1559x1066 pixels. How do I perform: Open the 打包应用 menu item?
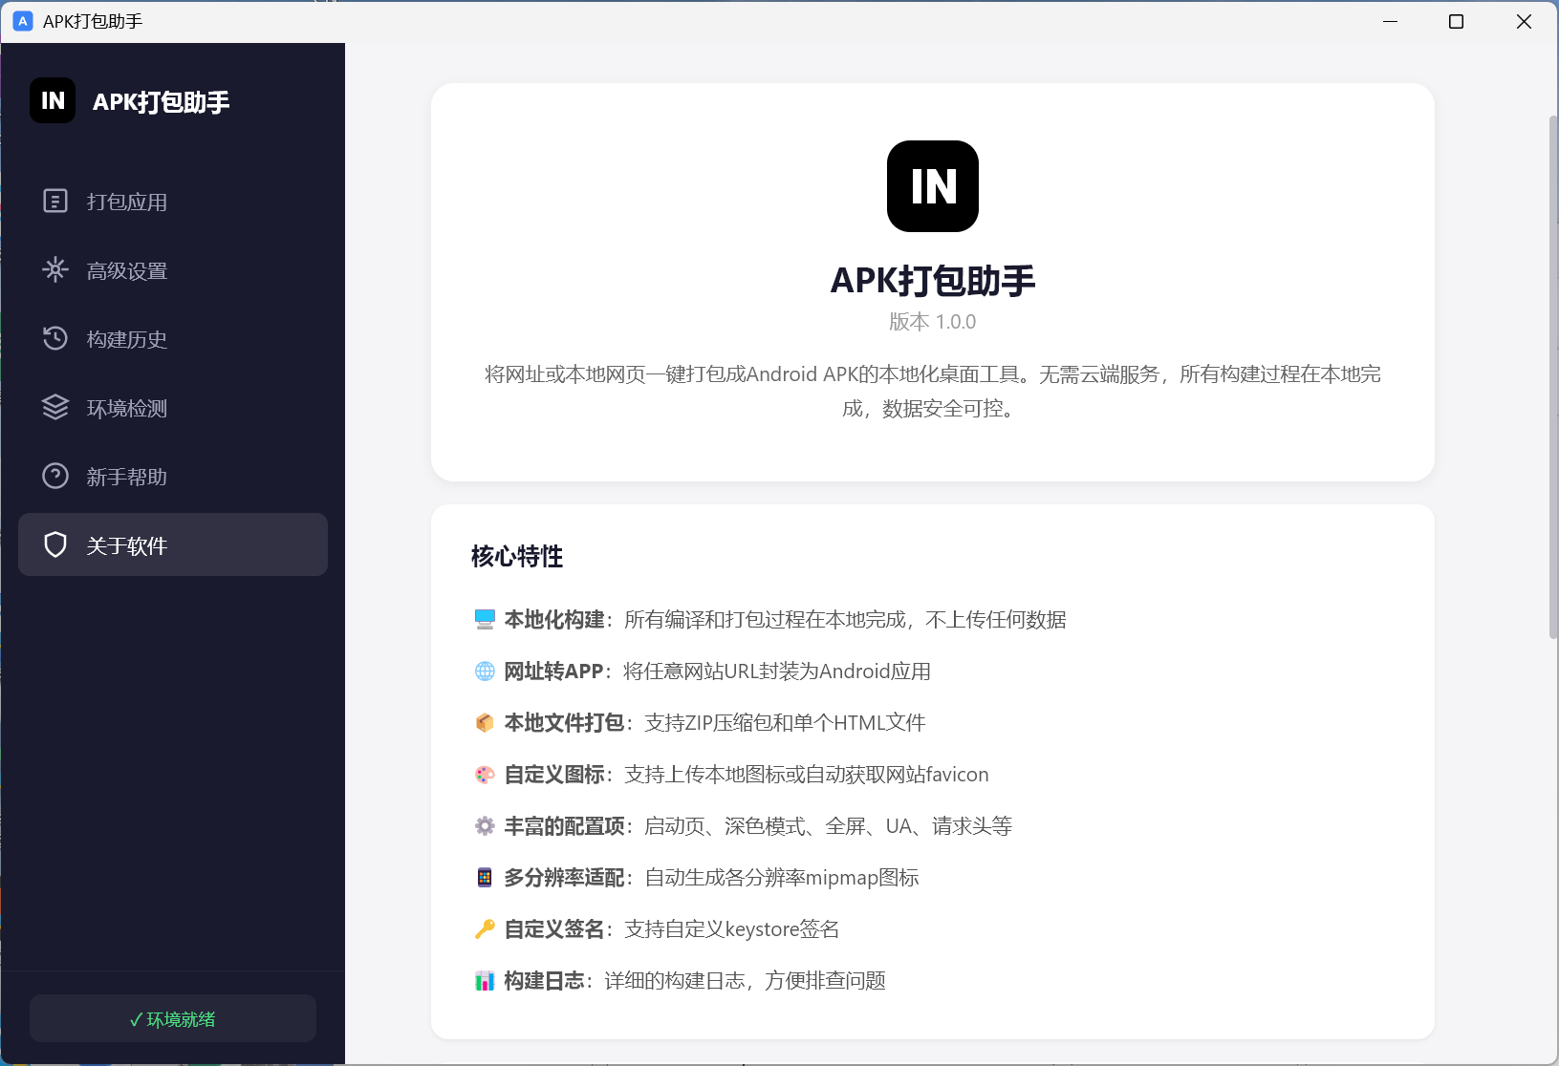(173, 201)
